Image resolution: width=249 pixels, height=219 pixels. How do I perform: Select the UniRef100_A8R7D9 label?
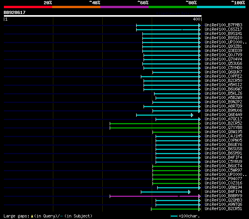(x=223, y=106)
